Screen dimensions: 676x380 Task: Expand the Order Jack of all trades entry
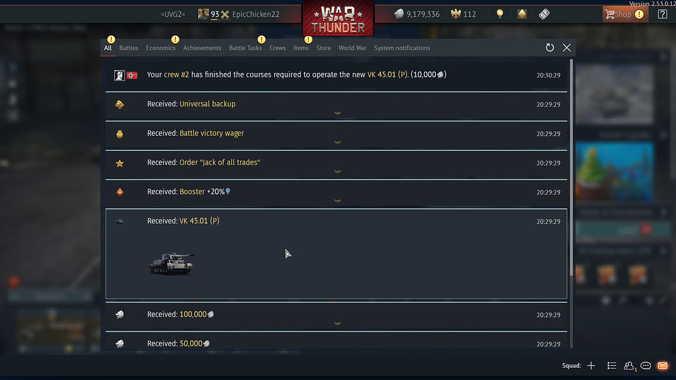point(337,172)
